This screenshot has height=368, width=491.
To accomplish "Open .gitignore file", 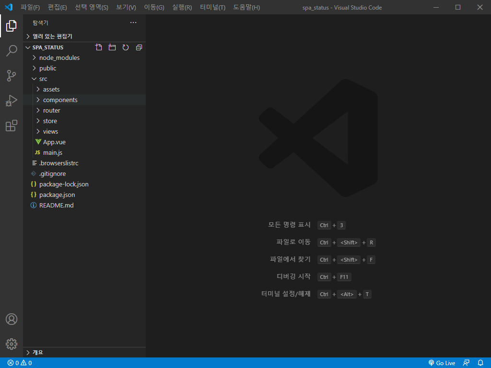I will point(84,173).
